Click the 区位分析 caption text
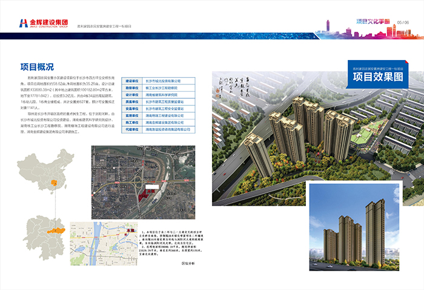 [189, 264]
